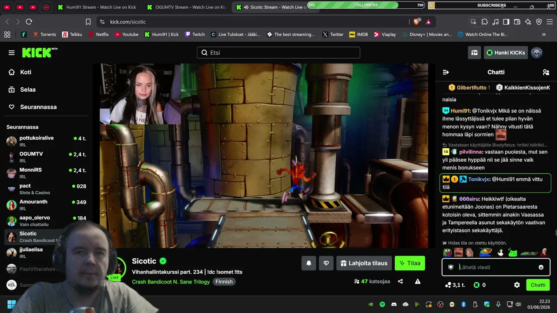Open the browser tab grid icon in bookmarks bar
Screen dimensions: 557x313
tap(7, 34)
